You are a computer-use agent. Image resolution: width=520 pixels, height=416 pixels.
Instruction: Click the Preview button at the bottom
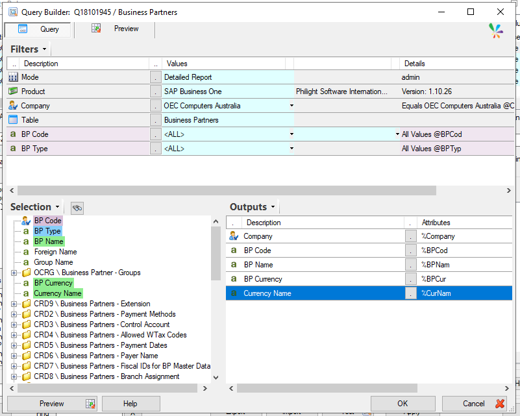[x=52, y=404]
